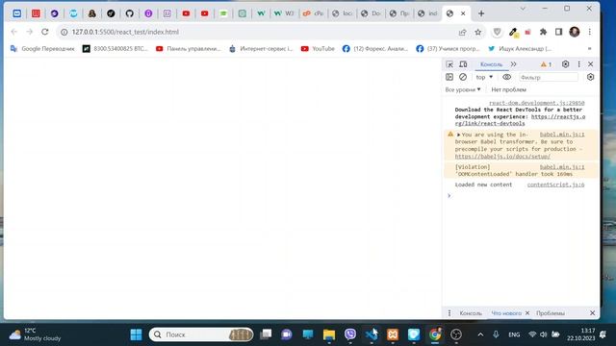Click the inspect element picker icon in DevTools
The height and width of the screenshot is (346, 616).
coord(449,64)
